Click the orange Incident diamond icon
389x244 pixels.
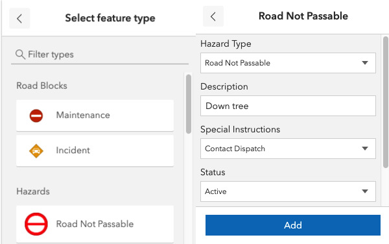[36, 151]
